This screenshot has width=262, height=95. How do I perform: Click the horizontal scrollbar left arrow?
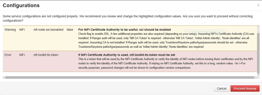[4, 77]
